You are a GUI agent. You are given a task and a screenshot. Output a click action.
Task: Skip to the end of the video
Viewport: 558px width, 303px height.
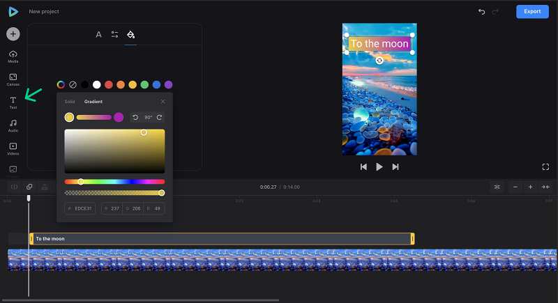(x=395, y=167)
